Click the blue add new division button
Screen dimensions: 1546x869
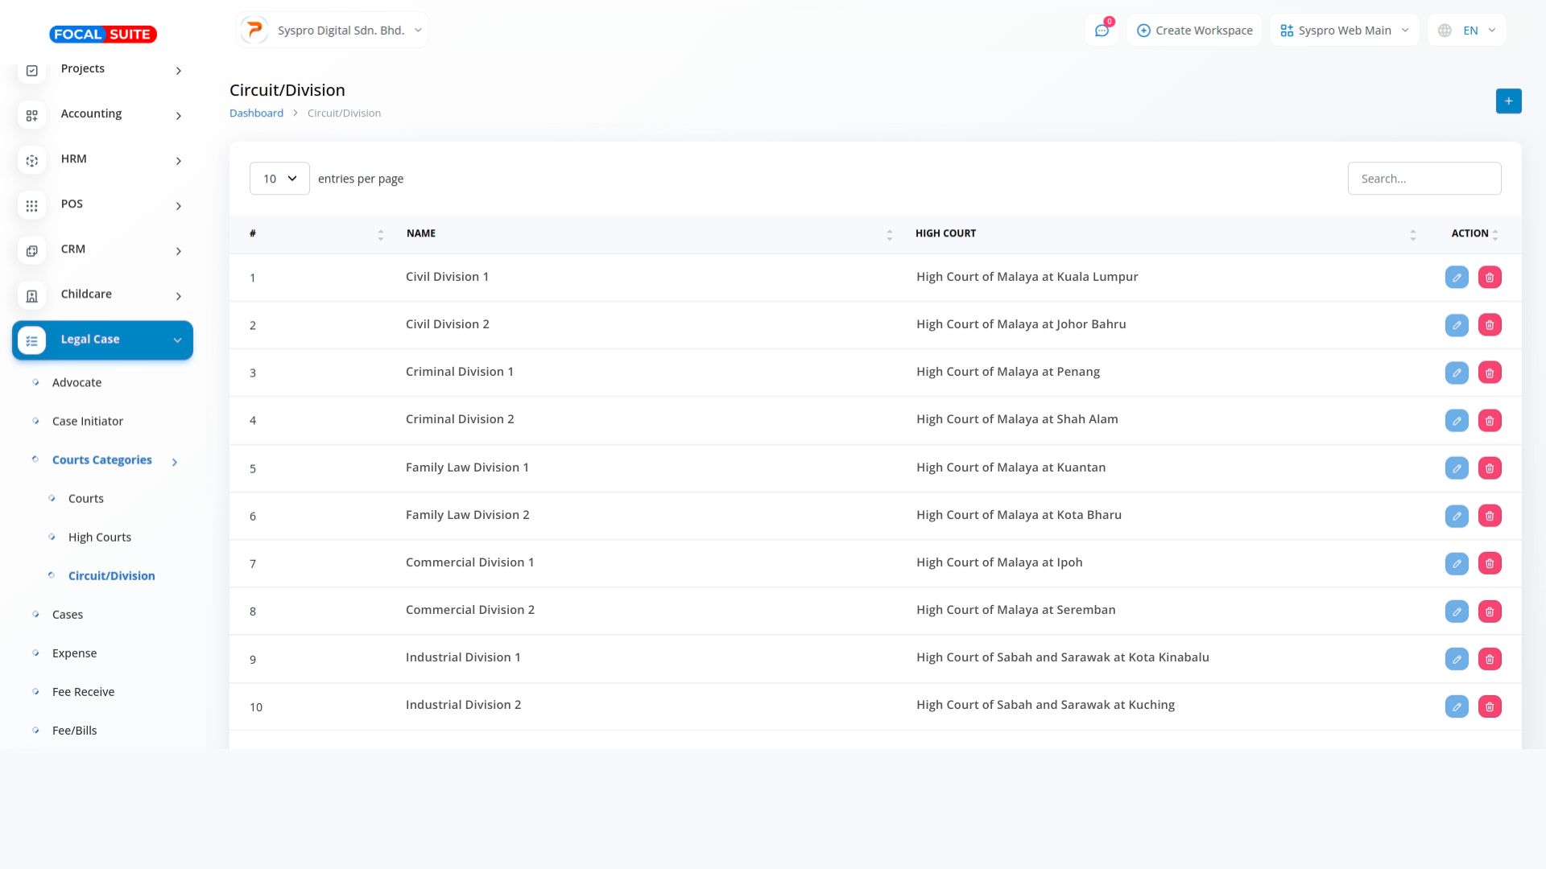[1508, 101]
